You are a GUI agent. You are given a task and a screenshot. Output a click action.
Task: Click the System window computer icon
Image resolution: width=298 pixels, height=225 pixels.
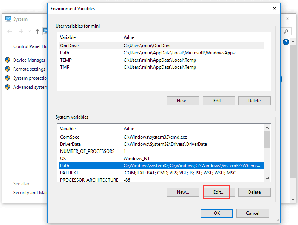point(8,19)
